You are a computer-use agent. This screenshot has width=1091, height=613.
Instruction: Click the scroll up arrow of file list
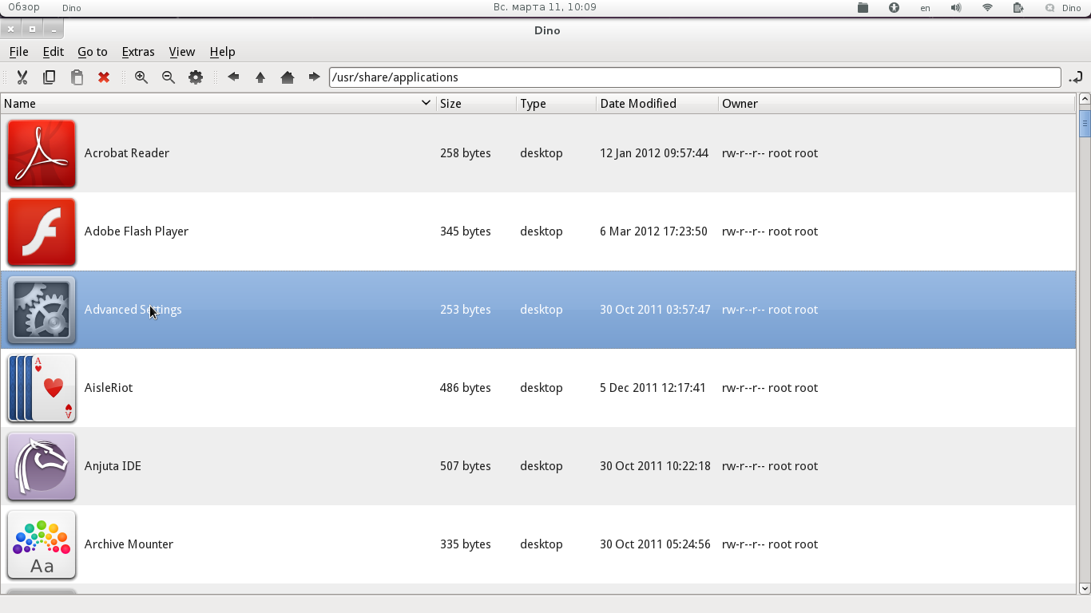1085,99
